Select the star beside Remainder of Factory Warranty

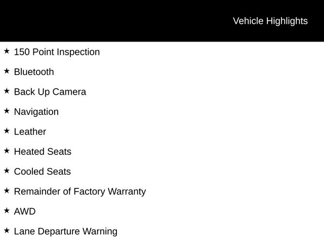coord(7,191)
